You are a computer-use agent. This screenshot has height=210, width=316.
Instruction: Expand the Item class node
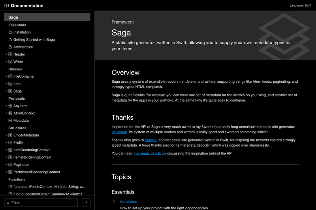pyautogui.click(x=6, y=84)
